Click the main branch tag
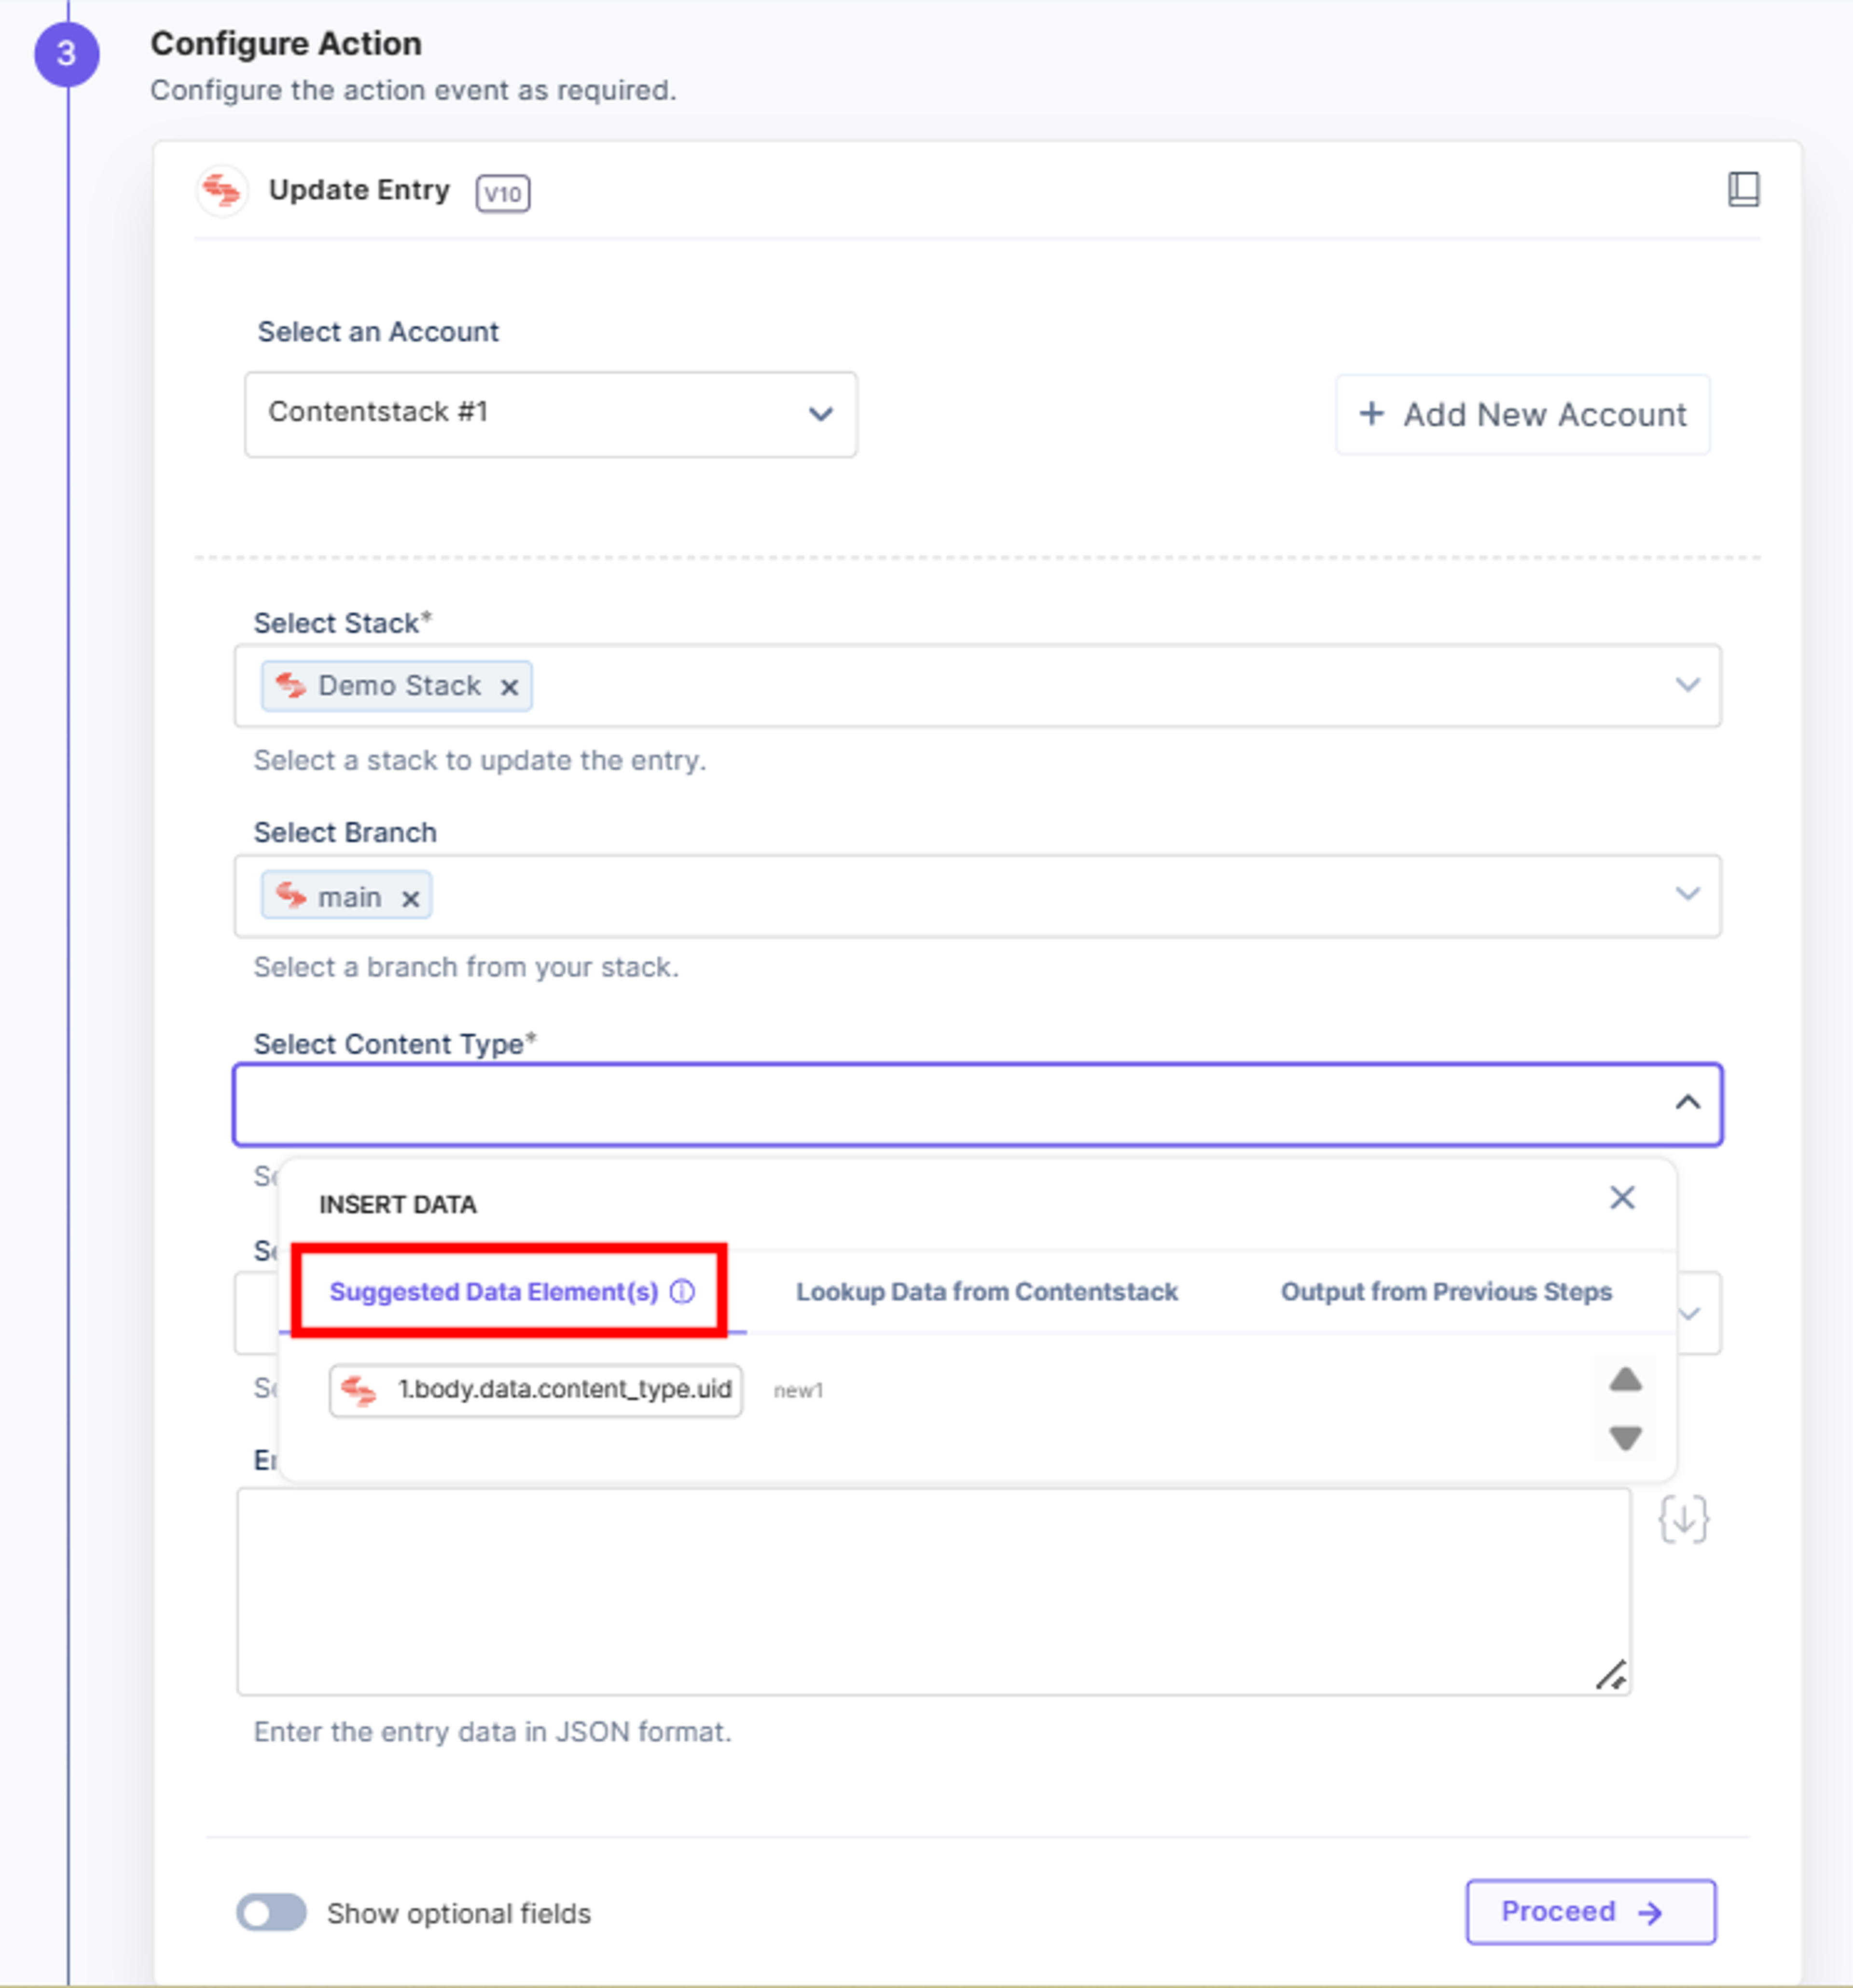 [x=346, y=896]
